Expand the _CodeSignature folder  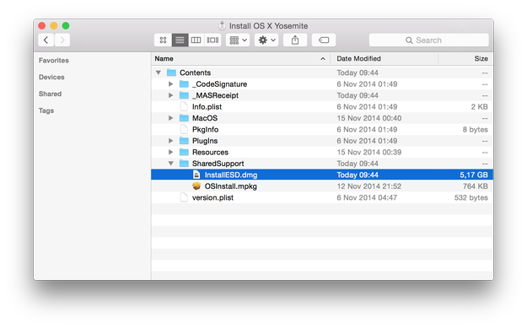pyautogui.click(x=170, y=84)
